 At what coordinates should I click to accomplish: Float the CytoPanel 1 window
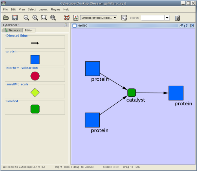pos(66,25)
